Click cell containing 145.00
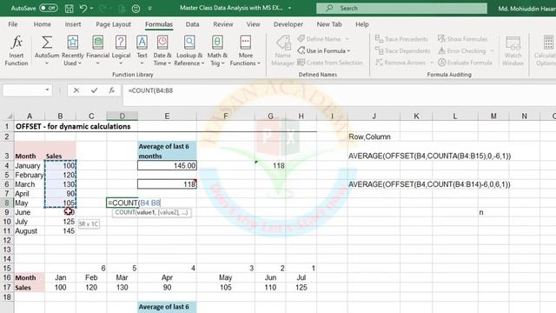Screen dimensions: 556x313 coord(167,165)
